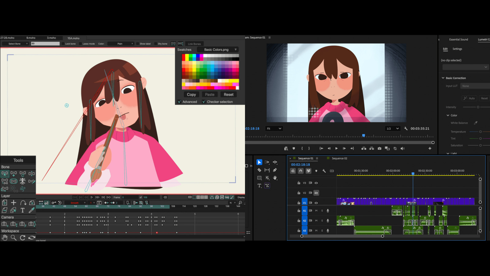Choose the Text layer T tool in Moho
The height and width of the screenshot is (276, 490).
tap(23, 210)
